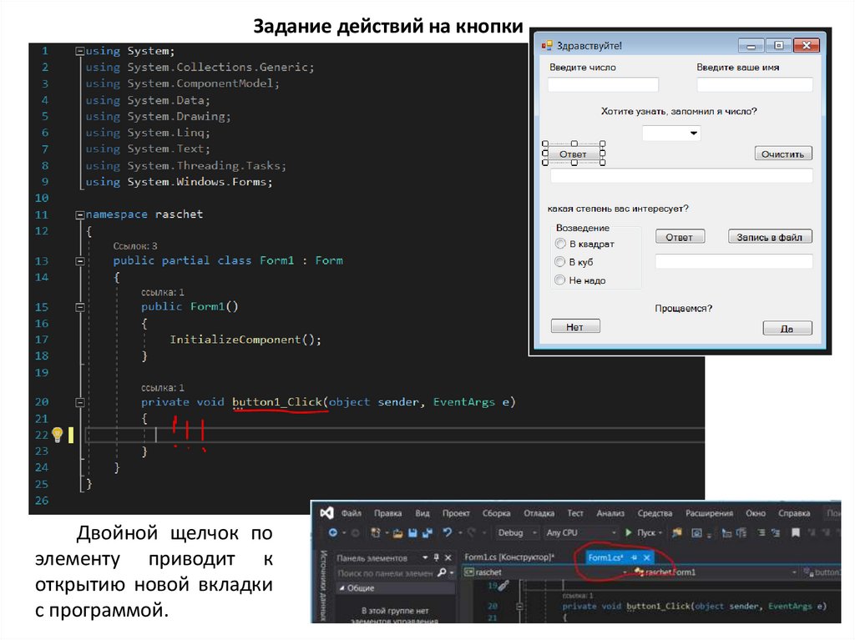Collapse the namespace raschet code block
The image size is (855, 640).
[79, 214]
